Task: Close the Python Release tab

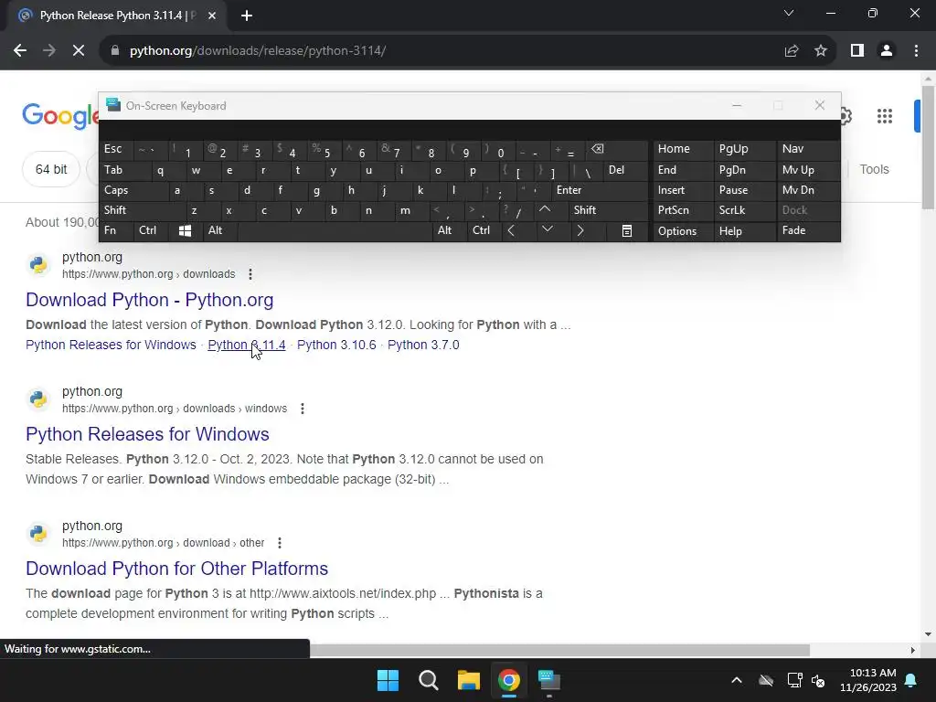Action: 212,16
